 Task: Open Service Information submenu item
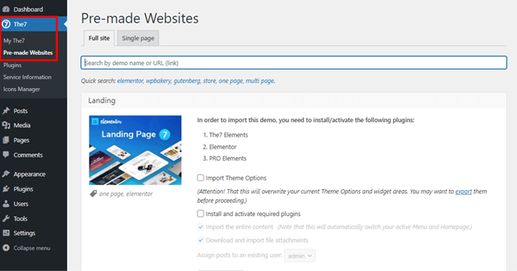27,77
